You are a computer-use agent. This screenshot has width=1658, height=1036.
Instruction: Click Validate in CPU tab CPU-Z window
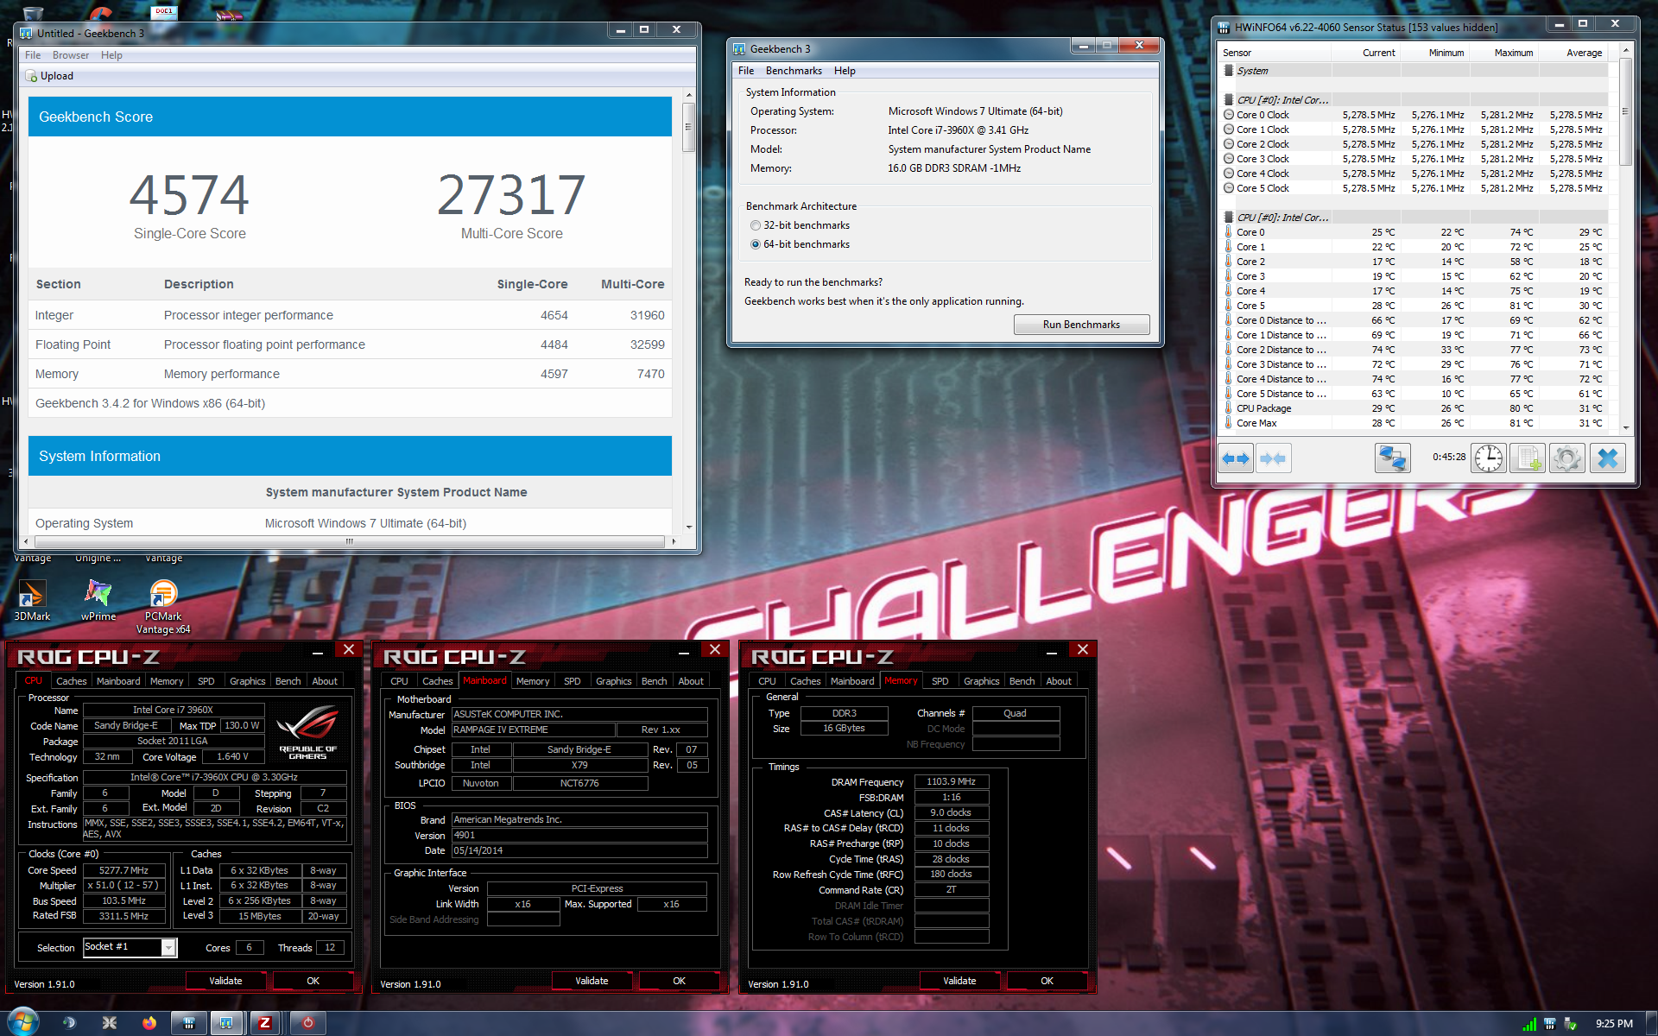[225, 981]
